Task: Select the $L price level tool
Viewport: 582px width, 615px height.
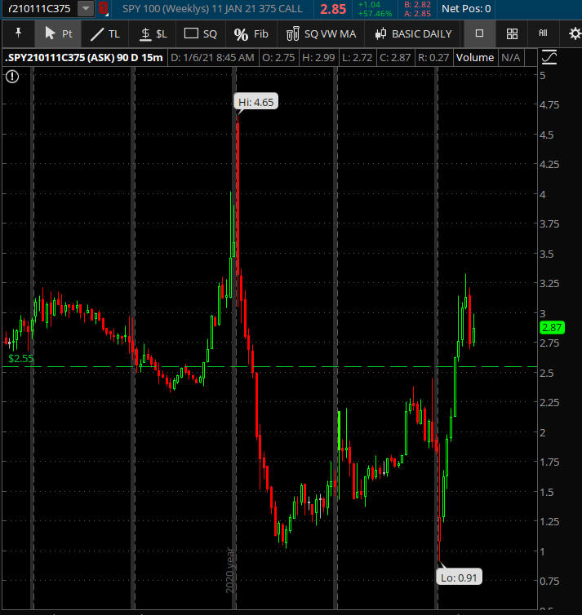Action: [153, 34]
